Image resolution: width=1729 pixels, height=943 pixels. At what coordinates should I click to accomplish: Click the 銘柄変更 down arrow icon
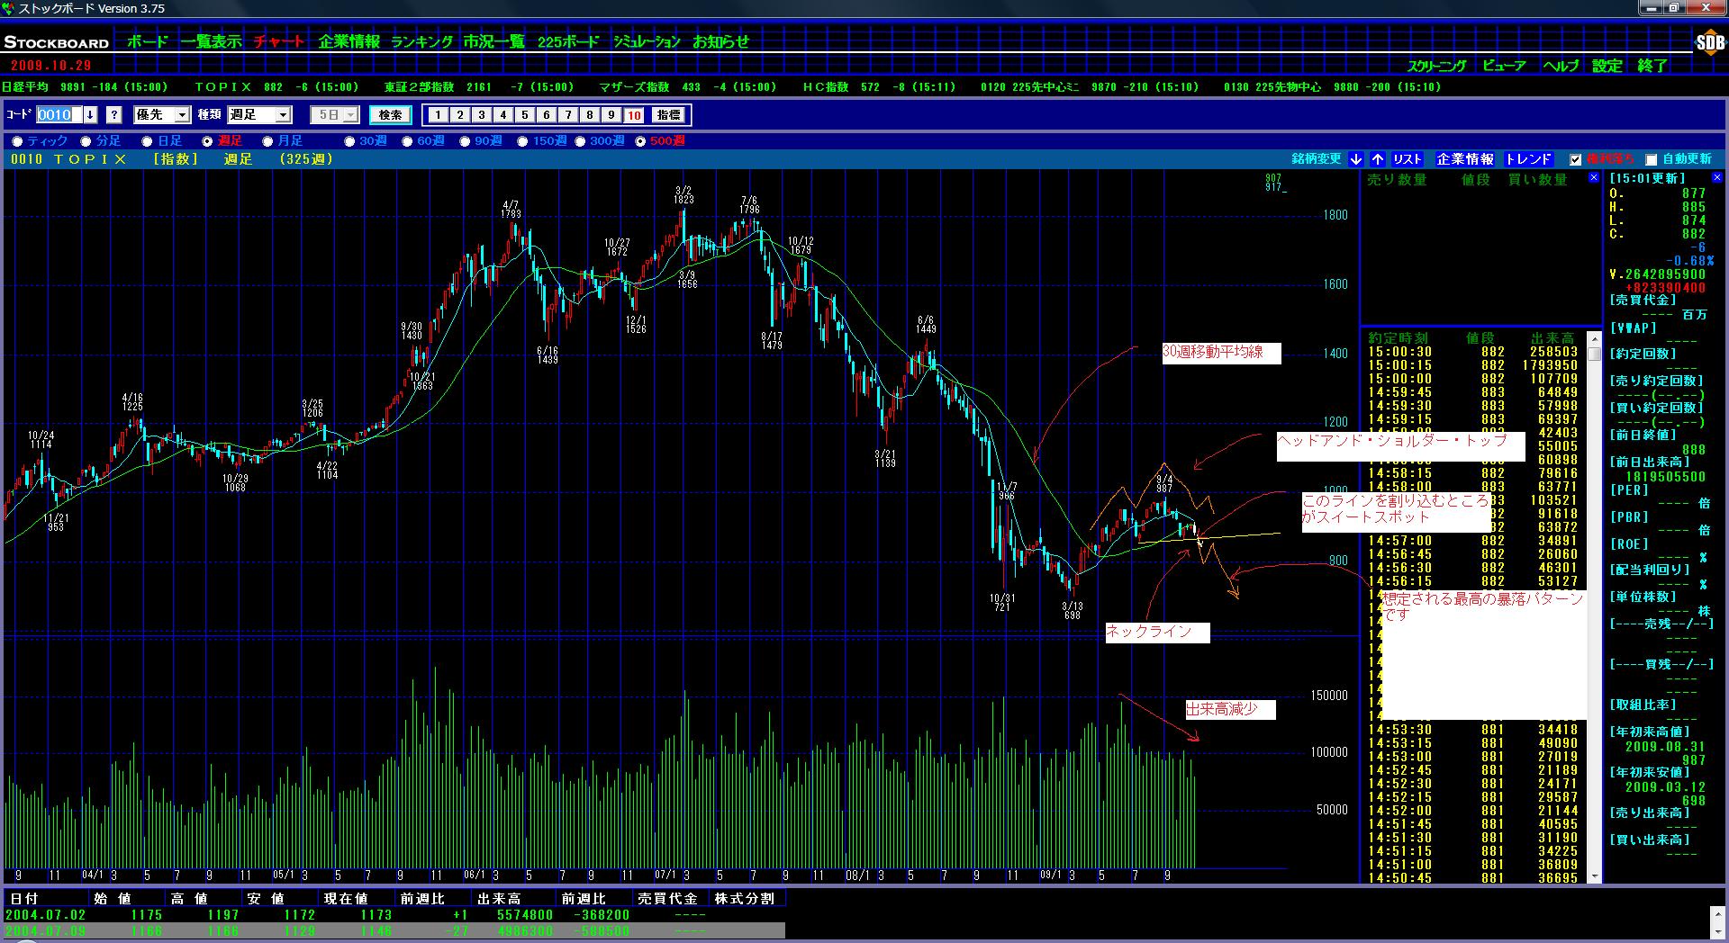(1356, 159)
